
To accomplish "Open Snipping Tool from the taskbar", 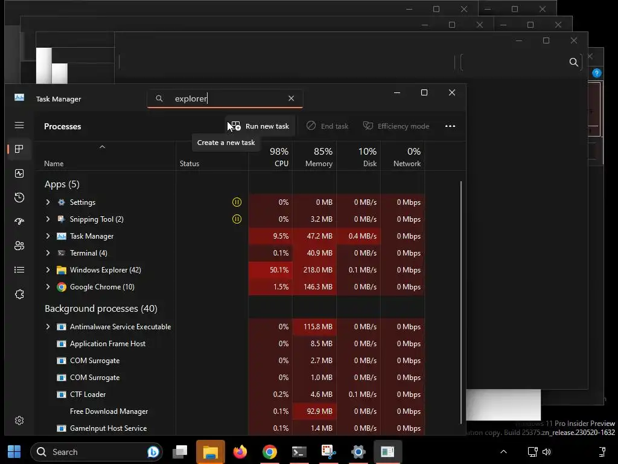I will (x=329, y=452).
